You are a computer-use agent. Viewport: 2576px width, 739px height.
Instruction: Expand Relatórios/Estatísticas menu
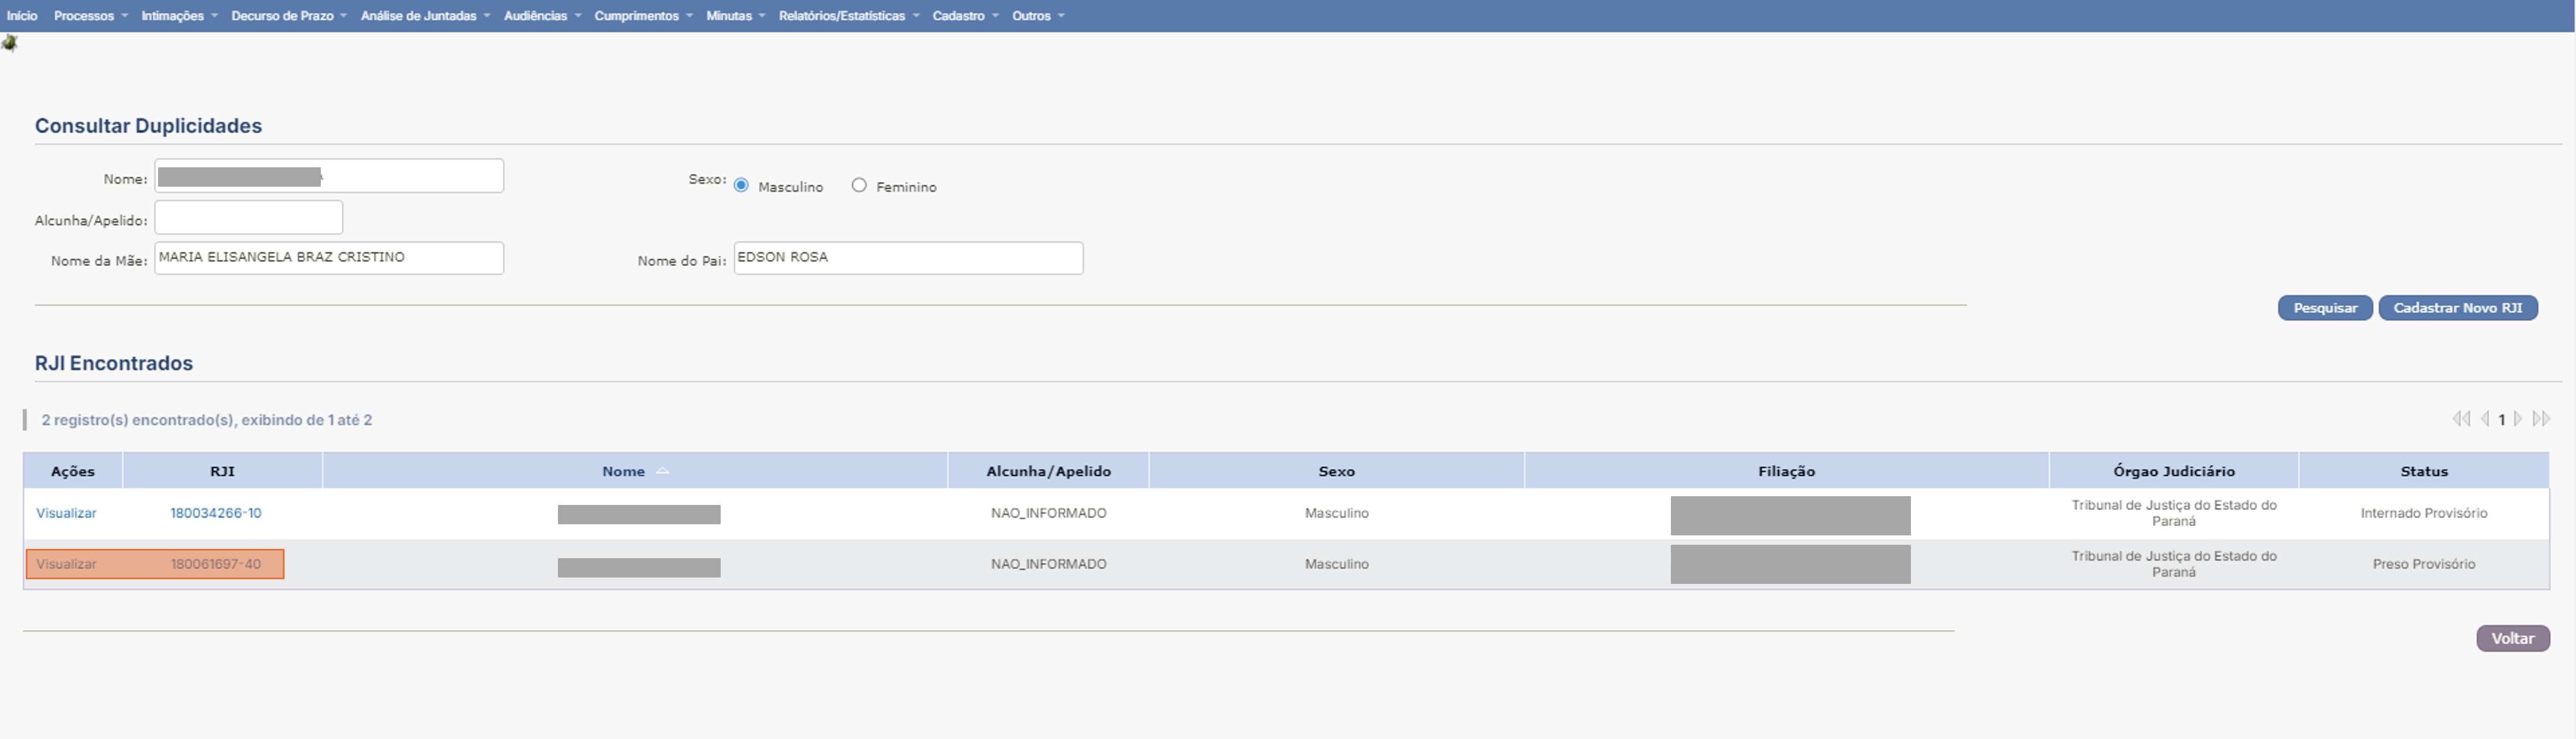coord(849,16)
